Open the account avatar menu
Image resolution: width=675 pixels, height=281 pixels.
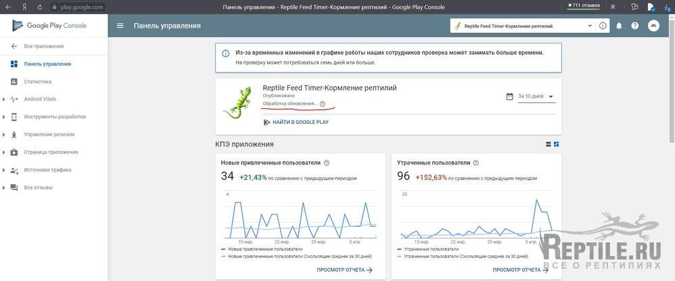click(x=653, y=26)
